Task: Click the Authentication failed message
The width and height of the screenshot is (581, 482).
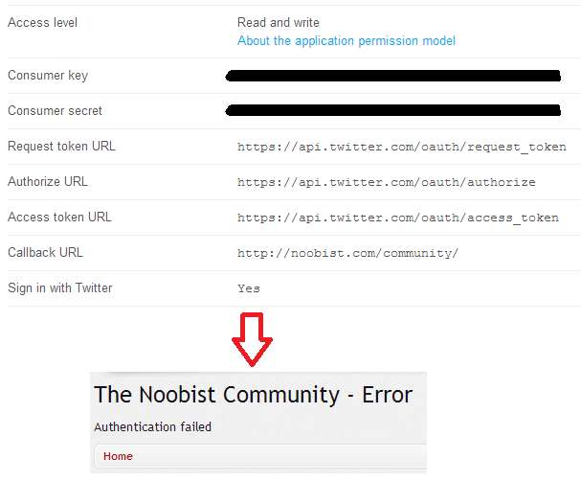Action: [152, 426]
